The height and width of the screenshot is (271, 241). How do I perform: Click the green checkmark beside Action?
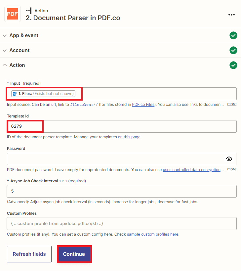(x=233, y=65)
